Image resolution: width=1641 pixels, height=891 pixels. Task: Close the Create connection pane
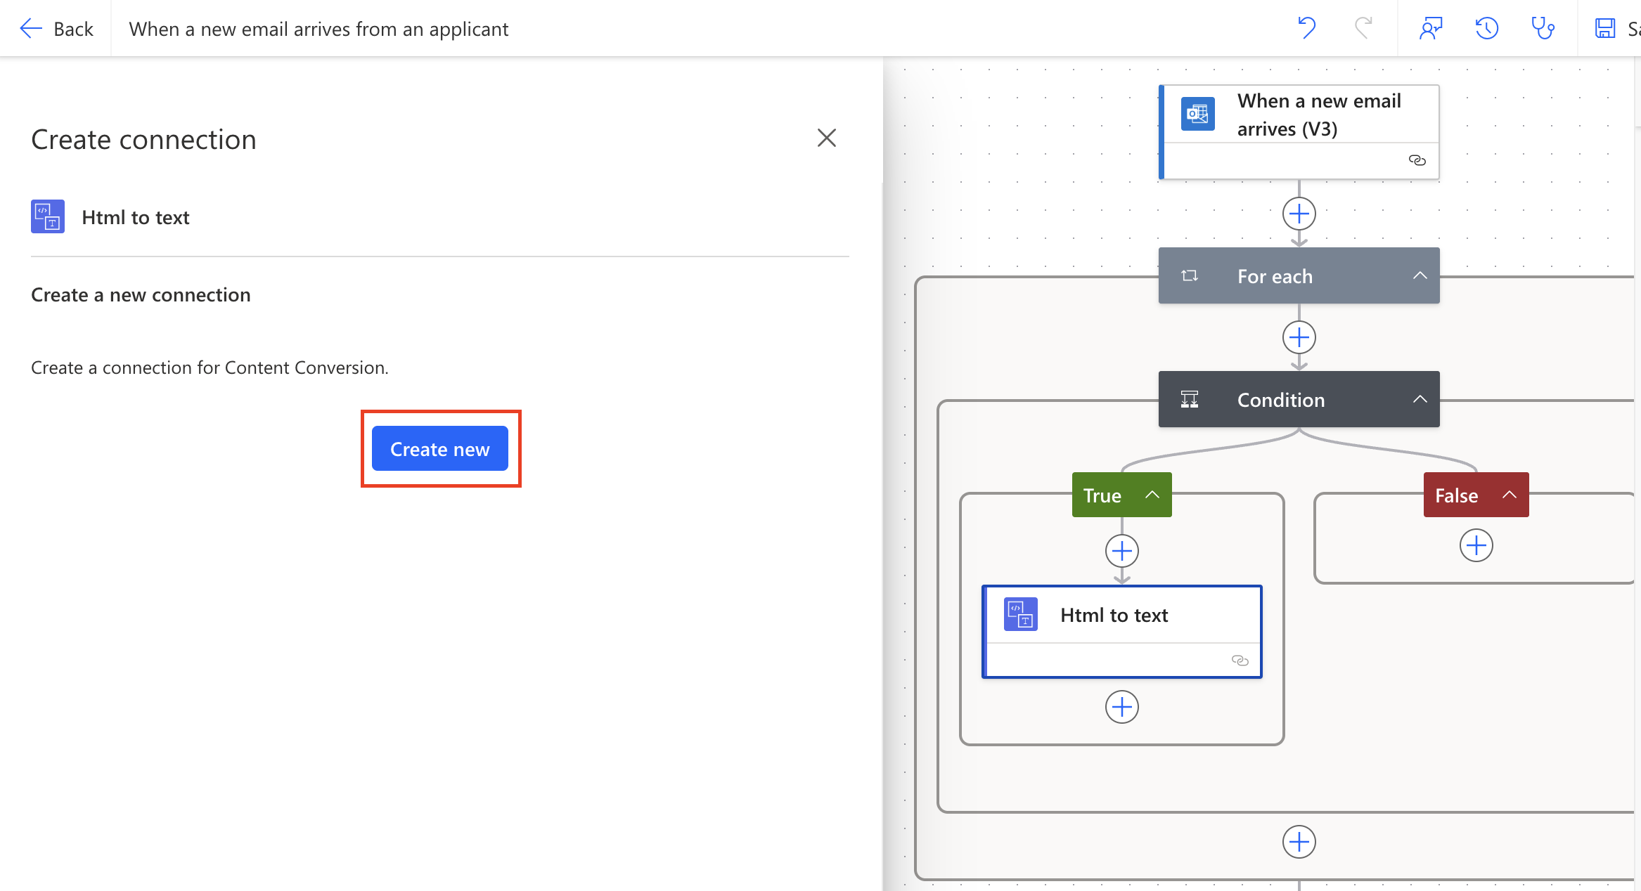click(827, 138)
